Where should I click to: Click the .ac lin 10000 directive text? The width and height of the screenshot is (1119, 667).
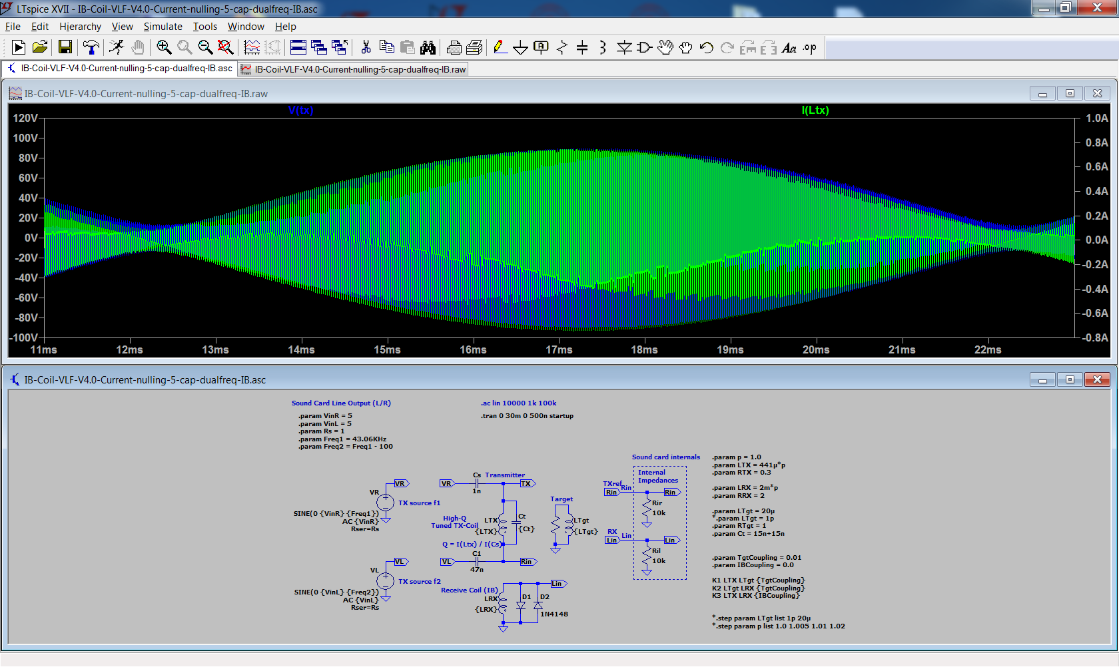(x=518, y=403)
